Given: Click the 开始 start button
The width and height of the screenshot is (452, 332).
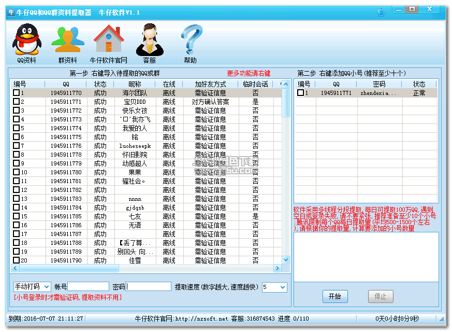Looking at the screenshot, I should (x=335, y=297).
